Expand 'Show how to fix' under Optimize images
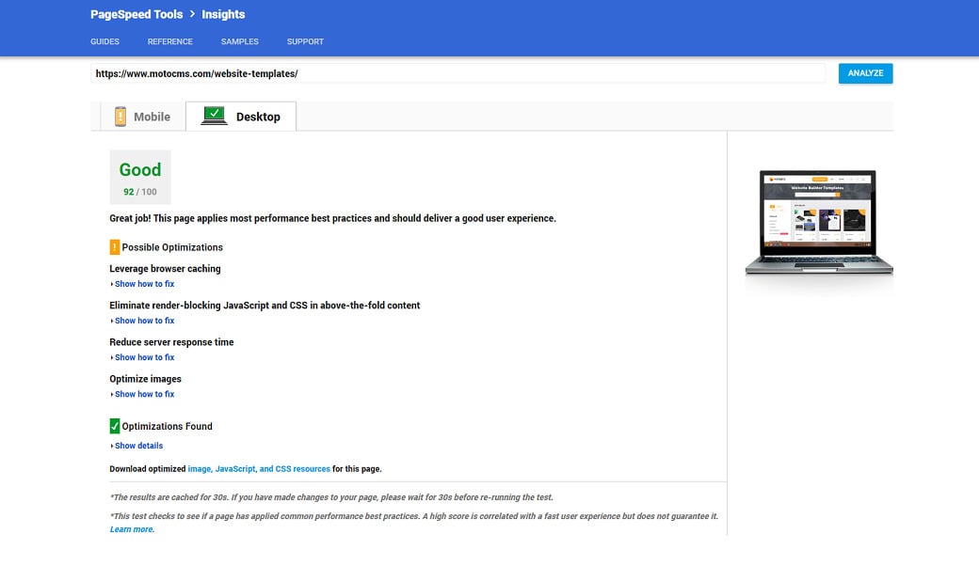 pyautogui.click(x=144, y=394)
